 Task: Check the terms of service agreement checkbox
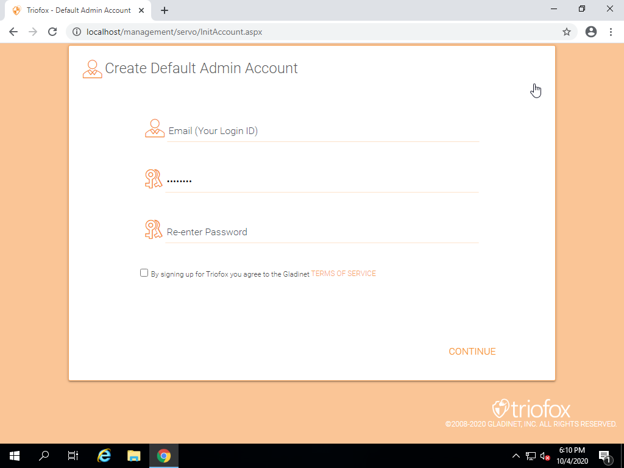tap(144, 273)
